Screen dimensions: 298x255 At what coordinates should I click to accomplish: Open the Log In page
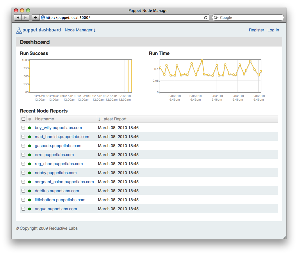(273, 30)
